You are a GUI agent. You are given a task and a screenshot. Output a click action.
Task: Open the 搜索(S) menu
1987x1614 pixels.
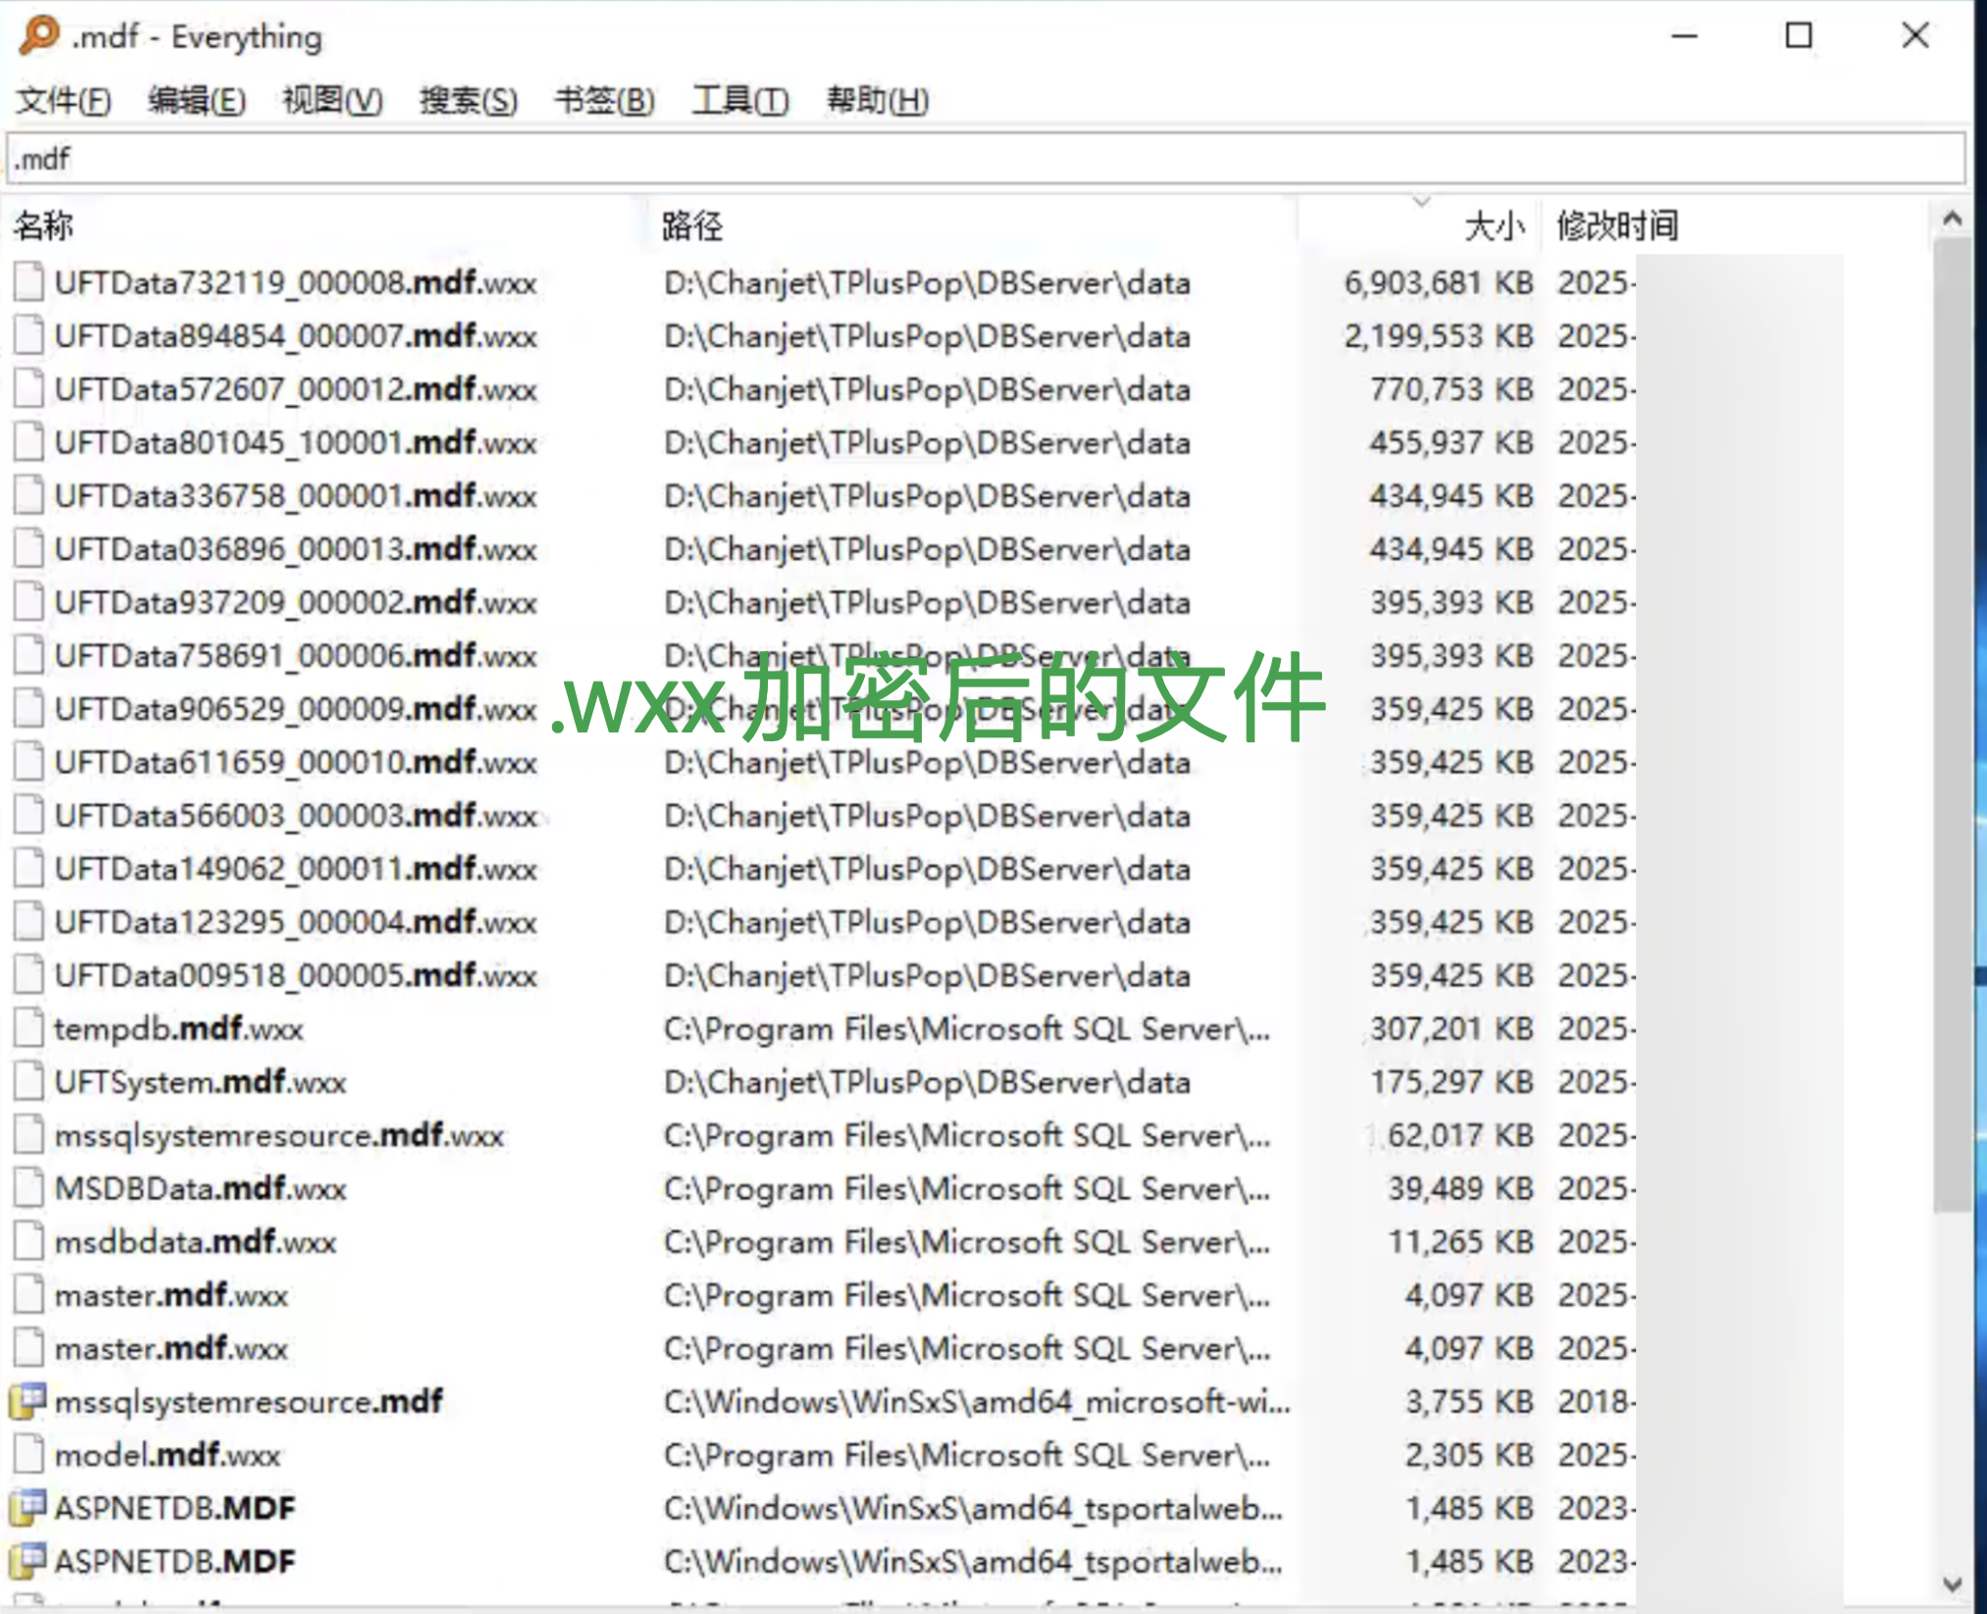[x=468, y=100]
